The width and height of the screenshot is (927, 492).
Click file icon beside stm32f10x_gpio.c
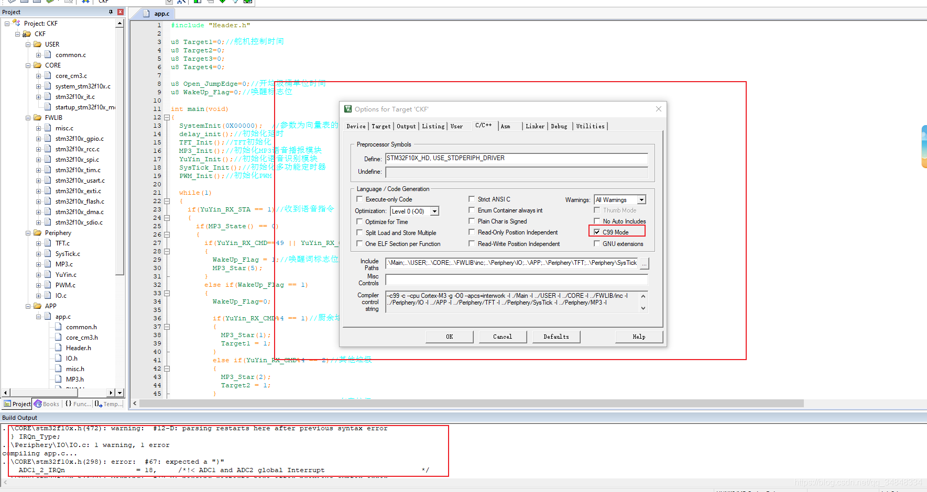(48, 138)
